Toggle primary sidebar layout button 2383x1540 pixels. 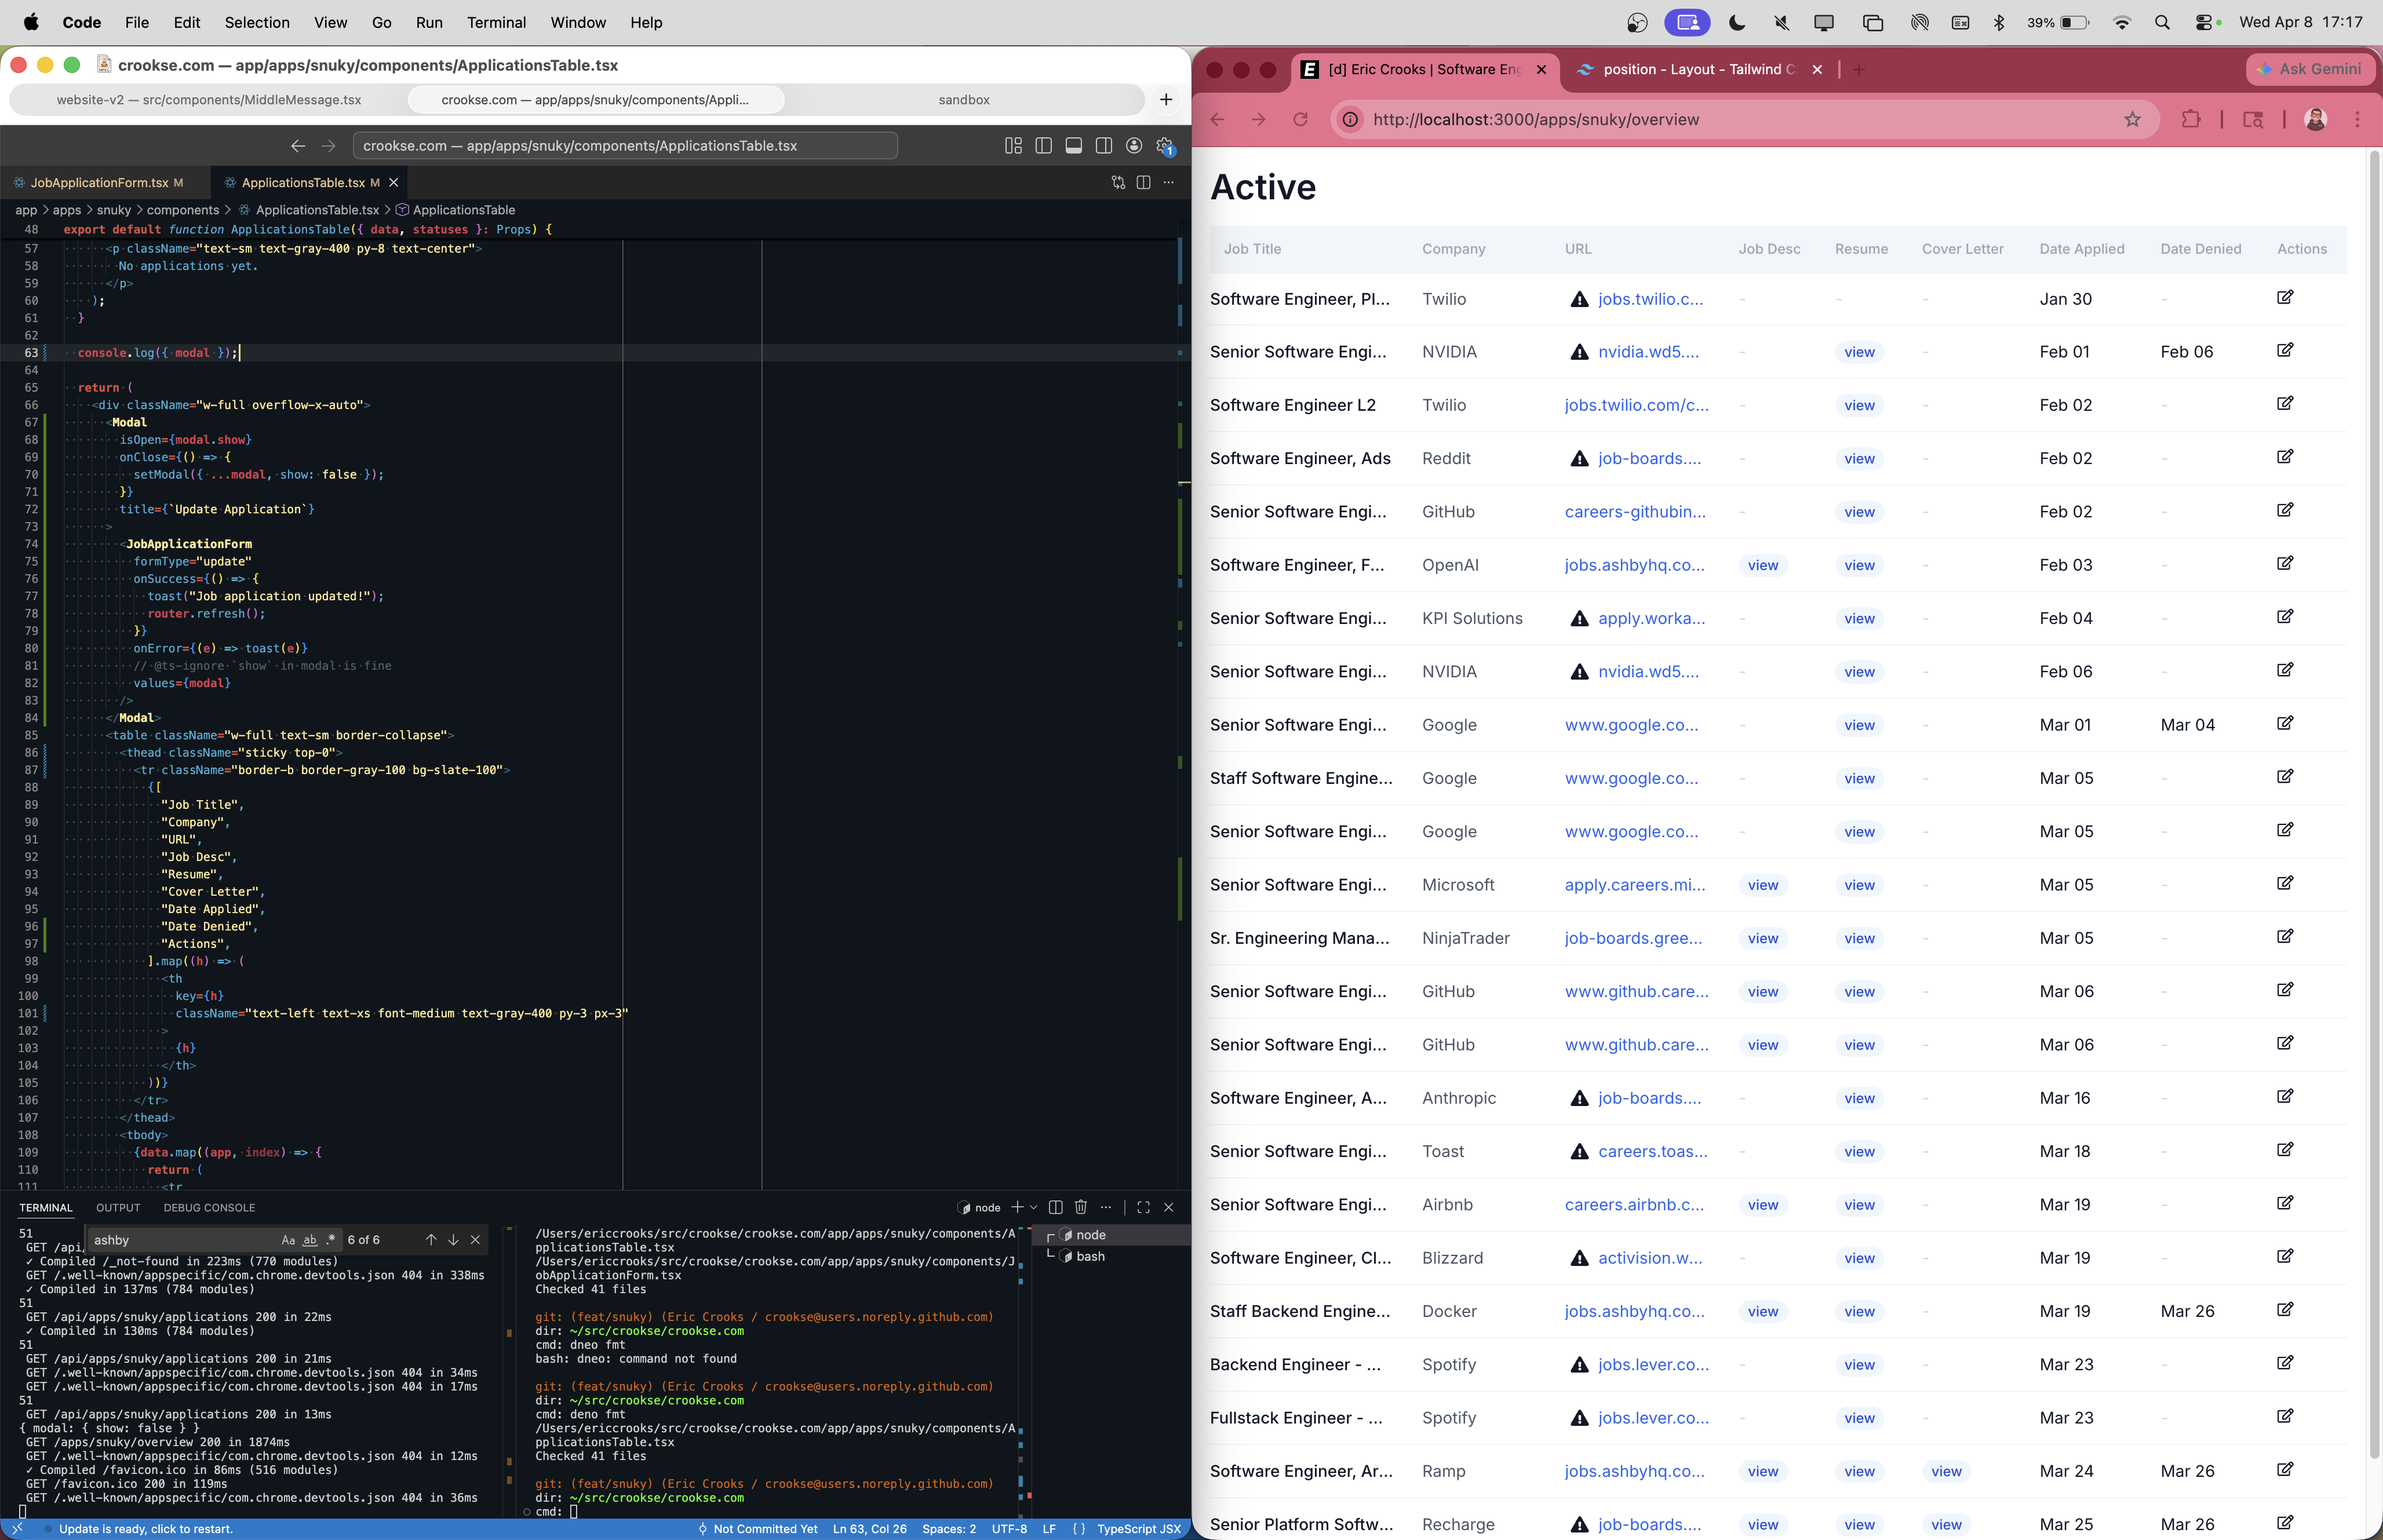pyautogui.click(x=1043, y=146)
